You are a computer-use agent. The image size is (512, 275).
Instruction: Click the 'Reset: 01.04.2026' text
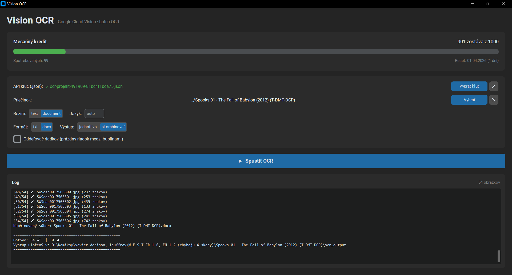pyautogui.click(x=477, y=61)
